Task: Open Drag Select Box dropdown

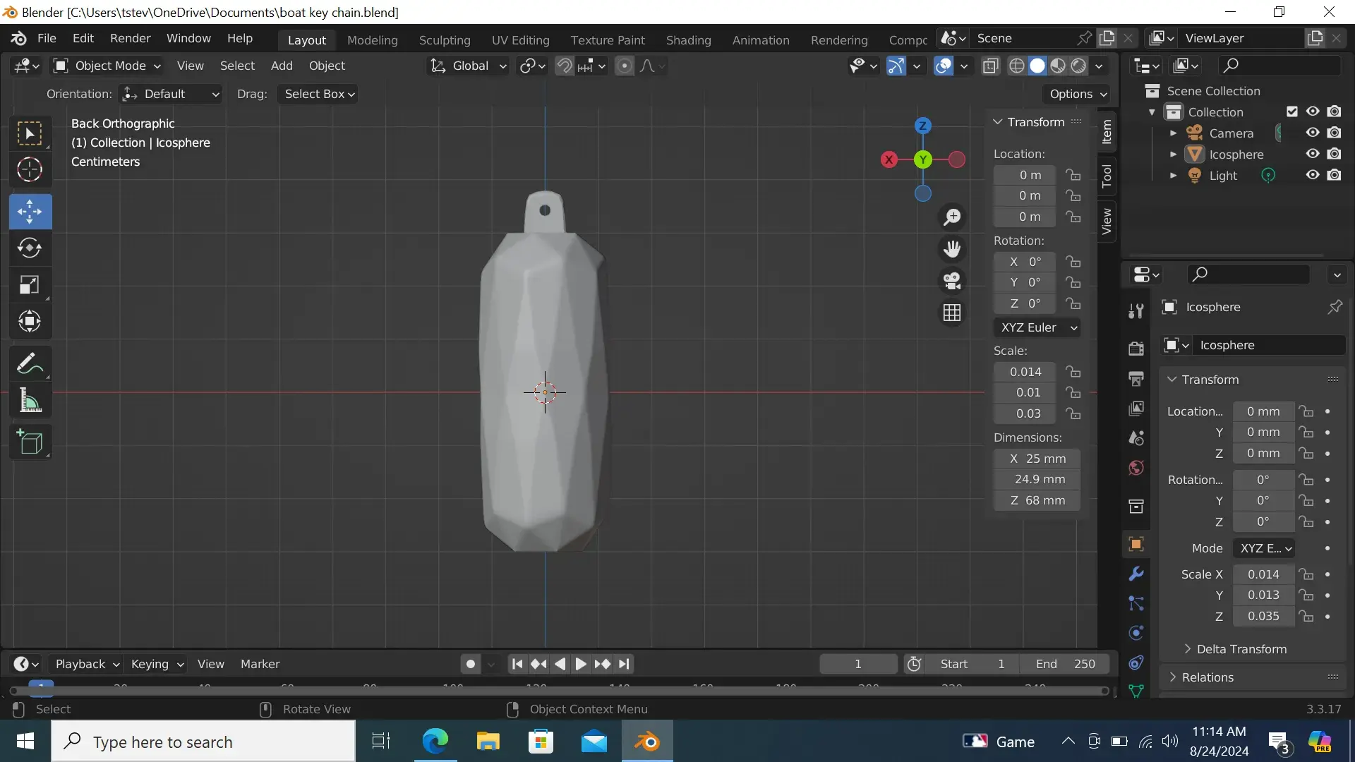Action: click(x=318, y=94)
